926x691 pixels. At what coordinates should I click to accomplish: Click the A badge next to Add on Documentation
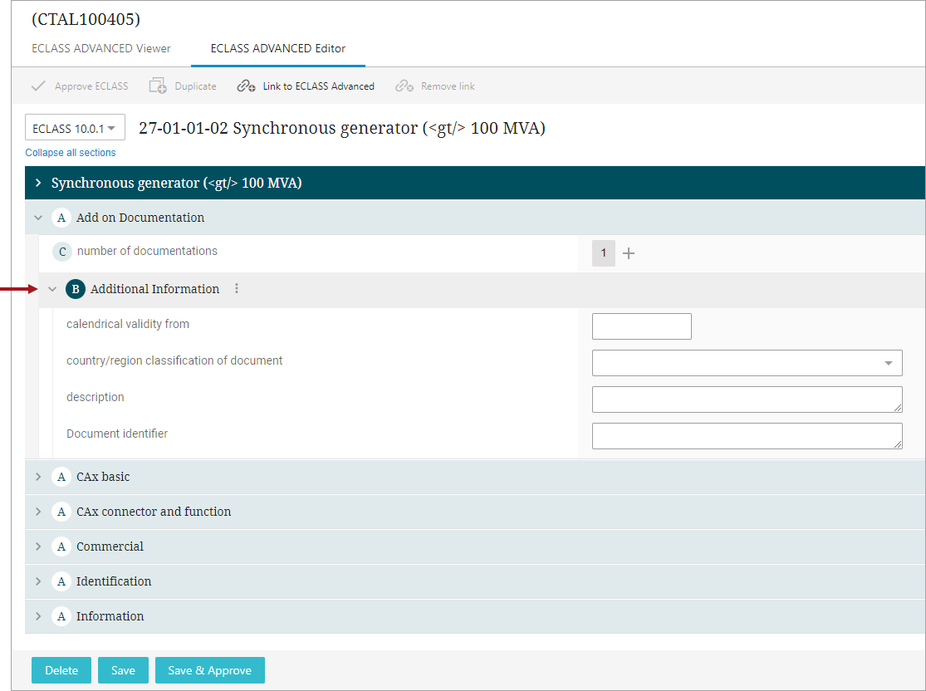pos(61,218)
